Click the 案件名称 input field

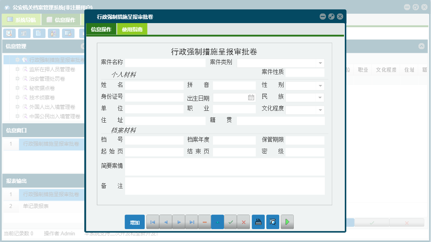pos(165,63)
